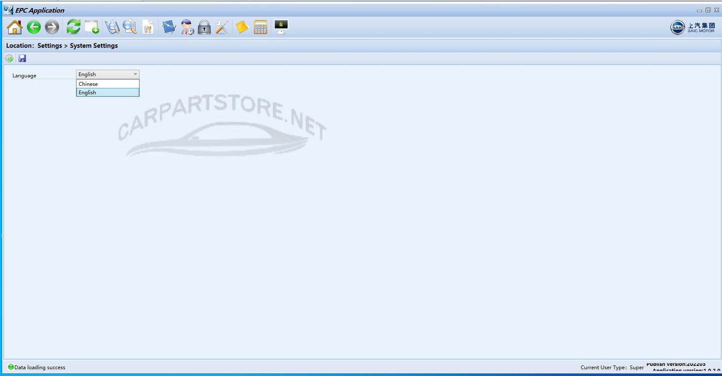Click the gray Forward arrow
The width and height of the screenshot is (722, 376).
tap(52, 27)
